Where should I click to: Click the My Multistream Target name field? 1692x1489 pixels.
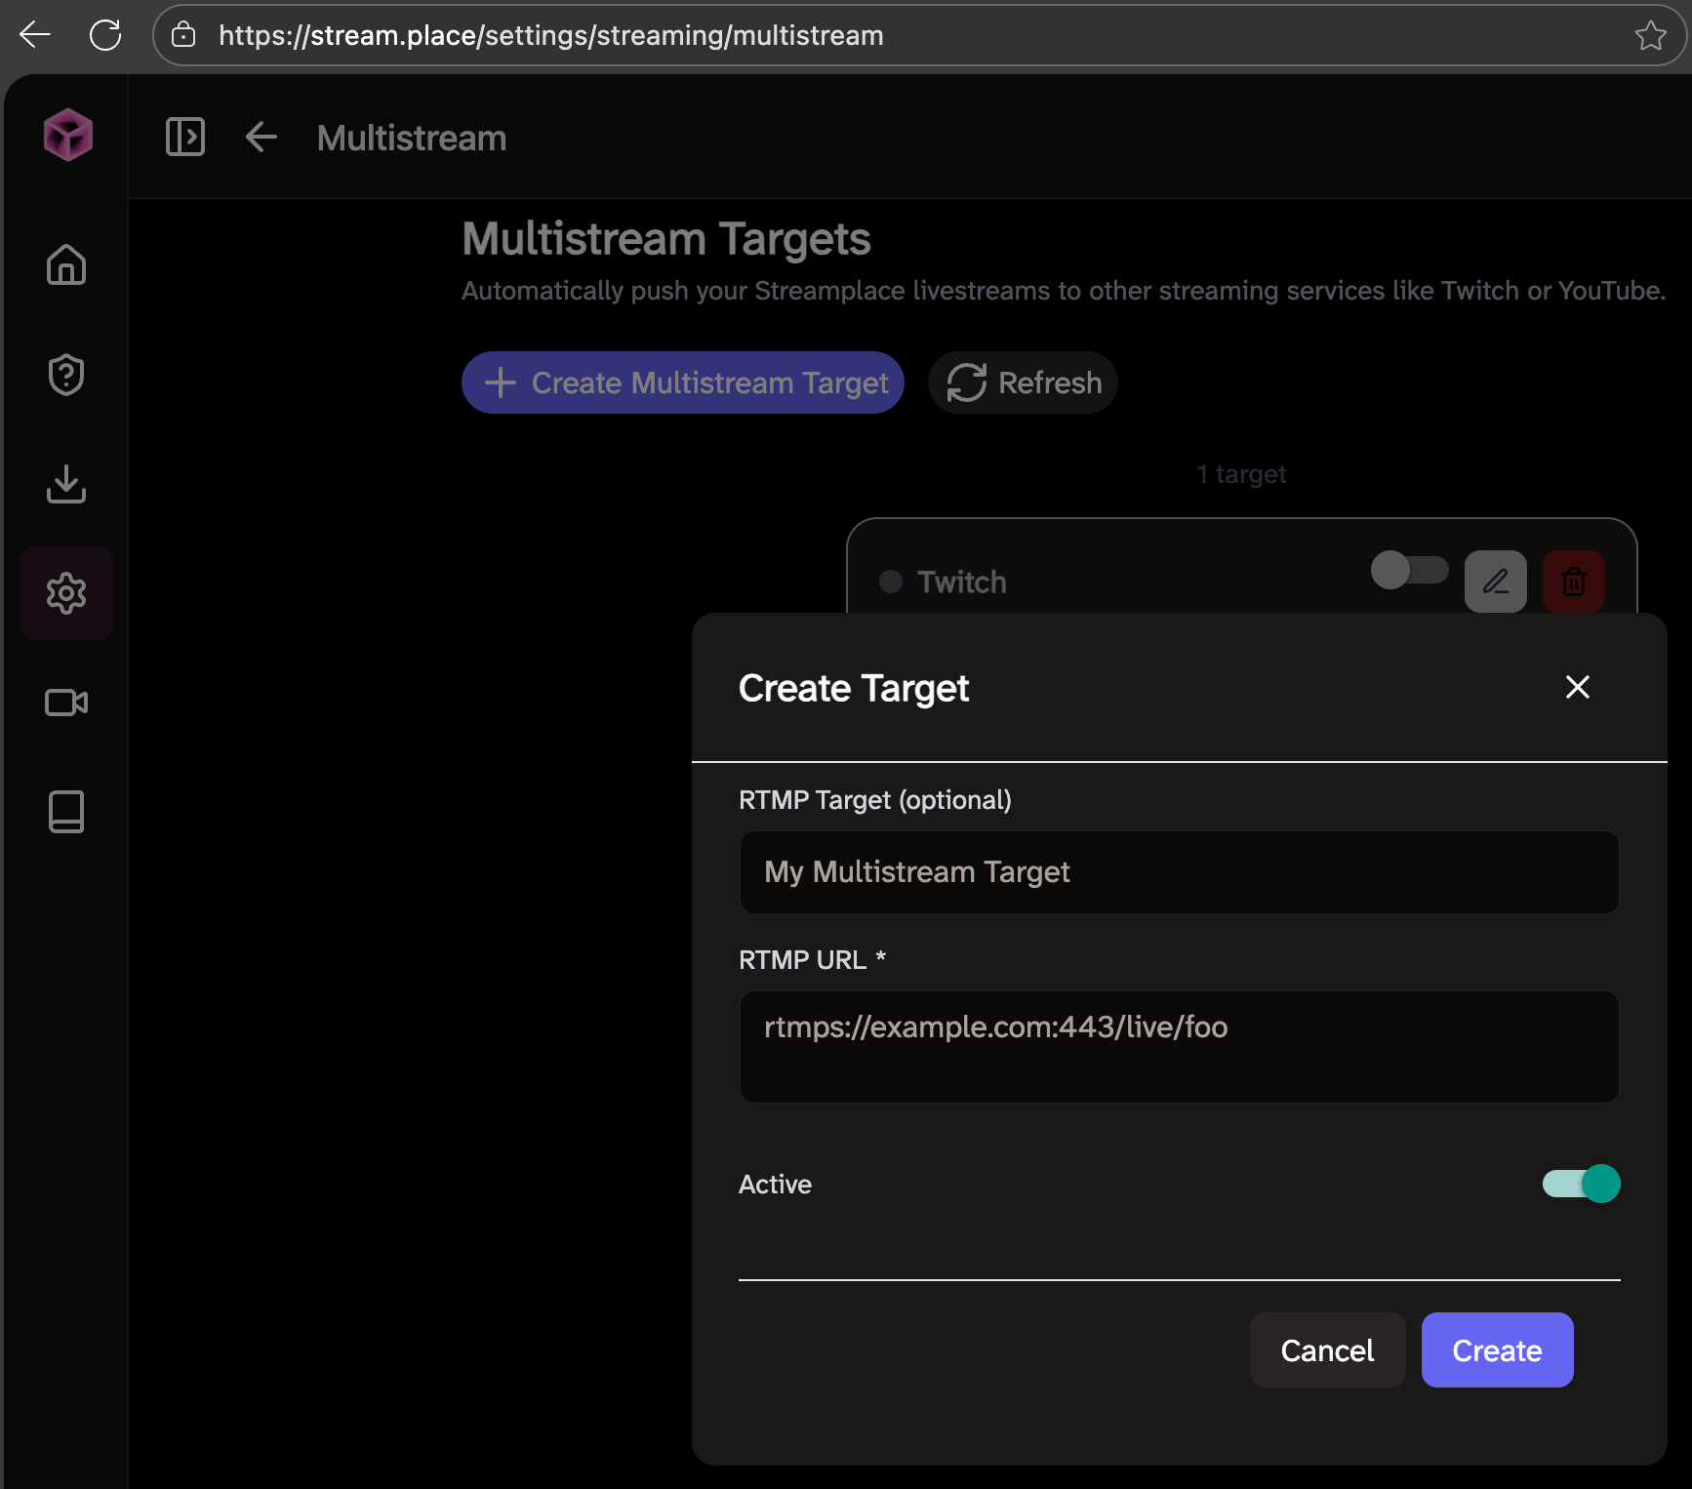tap(1179, 872)
